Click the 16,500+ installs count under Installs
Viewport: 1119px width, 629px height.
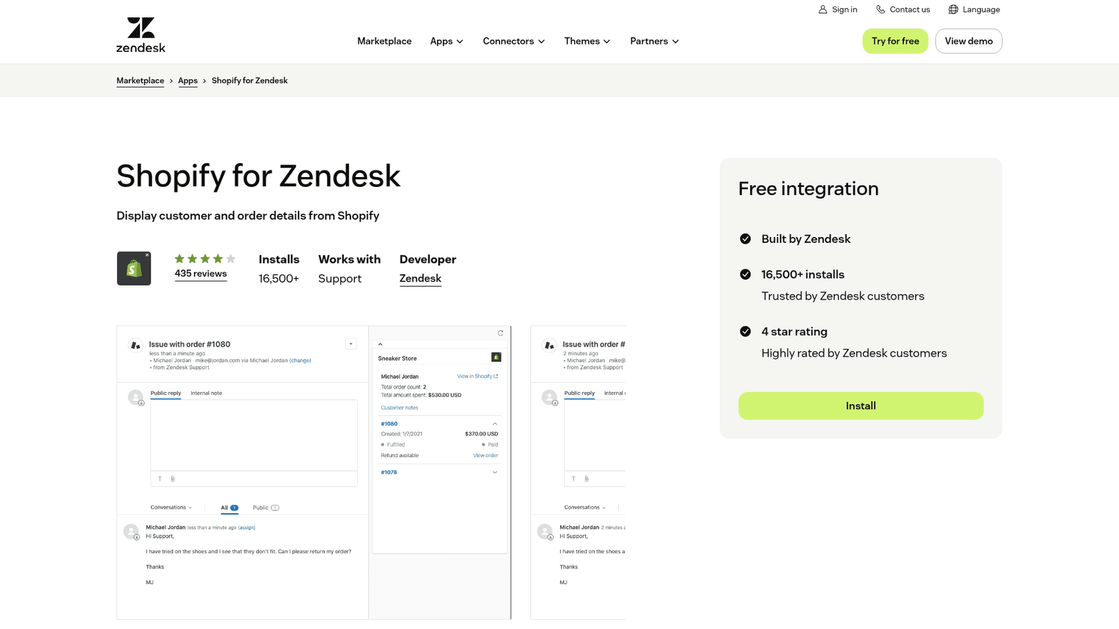278,278
